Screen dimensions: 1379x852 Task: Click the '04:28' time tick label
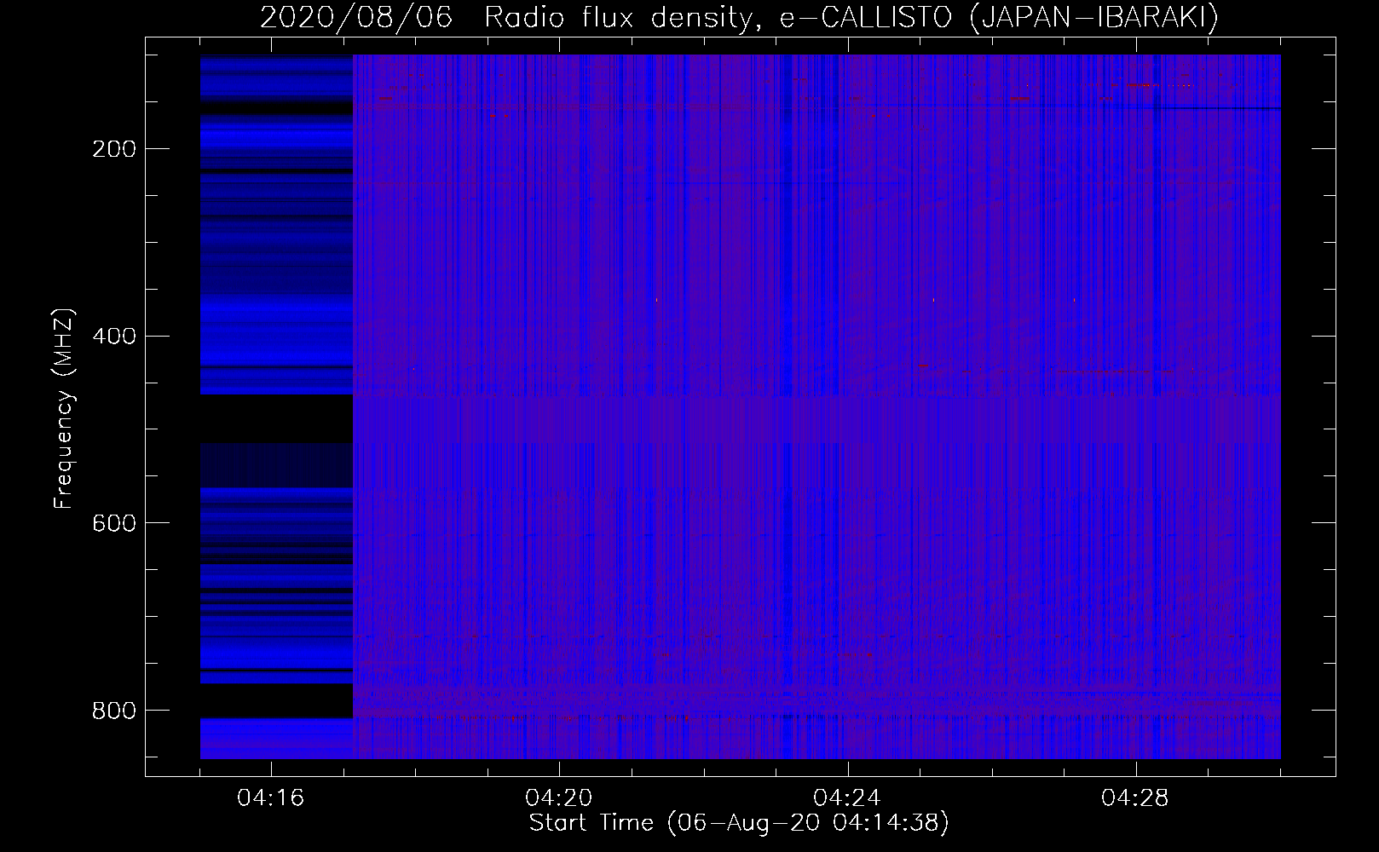[x=1136, y=798]
